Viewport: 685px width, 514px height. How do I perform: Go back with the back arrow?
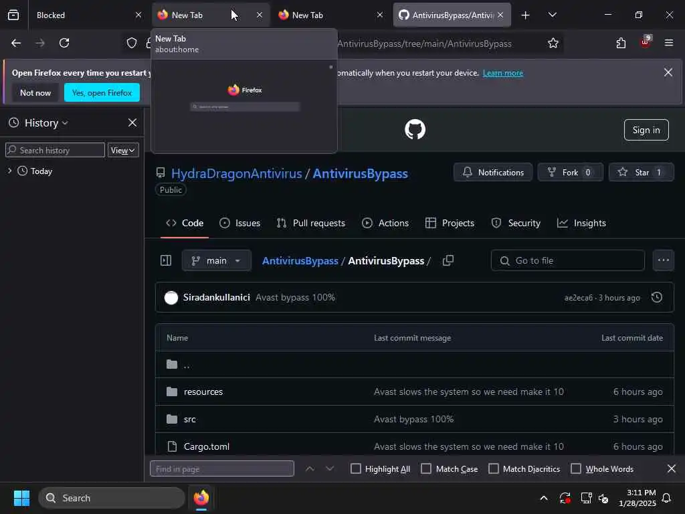[x=16, y=43]
